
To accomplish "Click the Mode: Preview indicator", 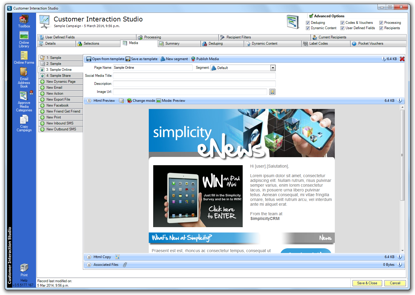I will click(x=171, y=101).
